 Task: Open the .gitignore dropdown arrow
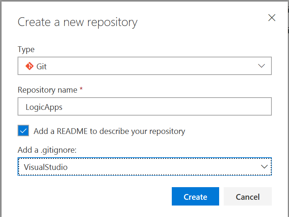(263, 167)
